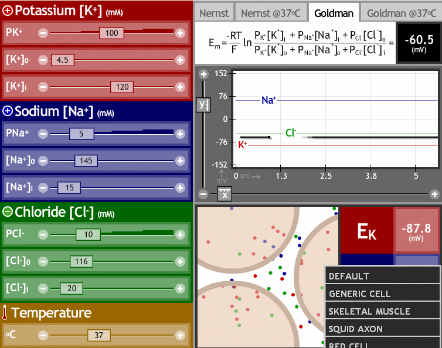Click plus icon on PK+ permeability slider
Viewport: 442px width, 348px height.
pyautogui.click(x=180, y=33)
